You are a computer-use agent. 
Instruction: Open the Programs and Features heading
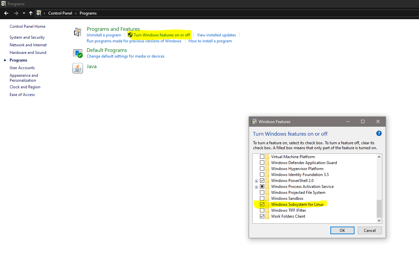click(x=113, y=29)
